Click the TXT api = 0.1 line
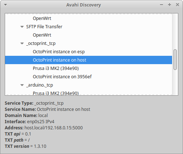The width and height of the screenshot is (183, 154). point(18,134)
